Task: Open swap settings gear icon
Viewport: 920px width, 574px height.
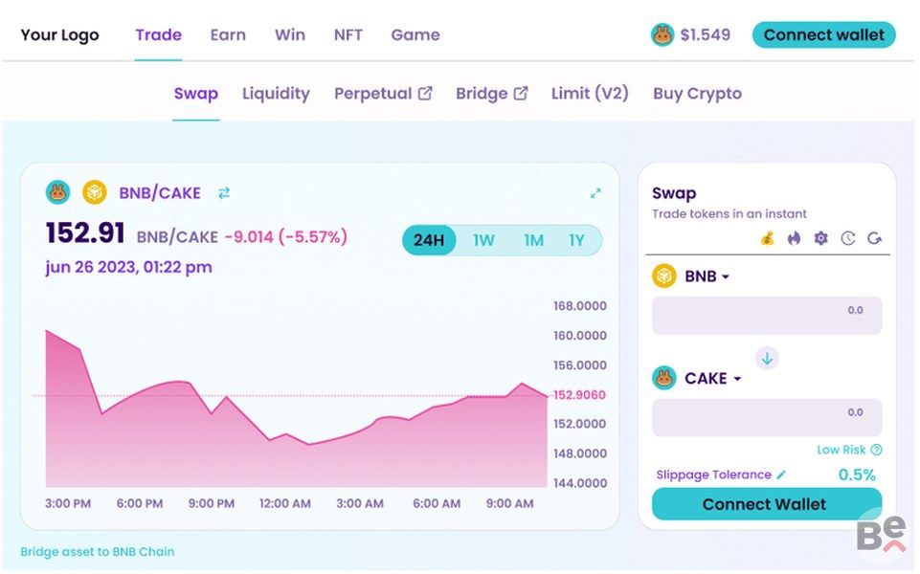Action: point(820,238)
